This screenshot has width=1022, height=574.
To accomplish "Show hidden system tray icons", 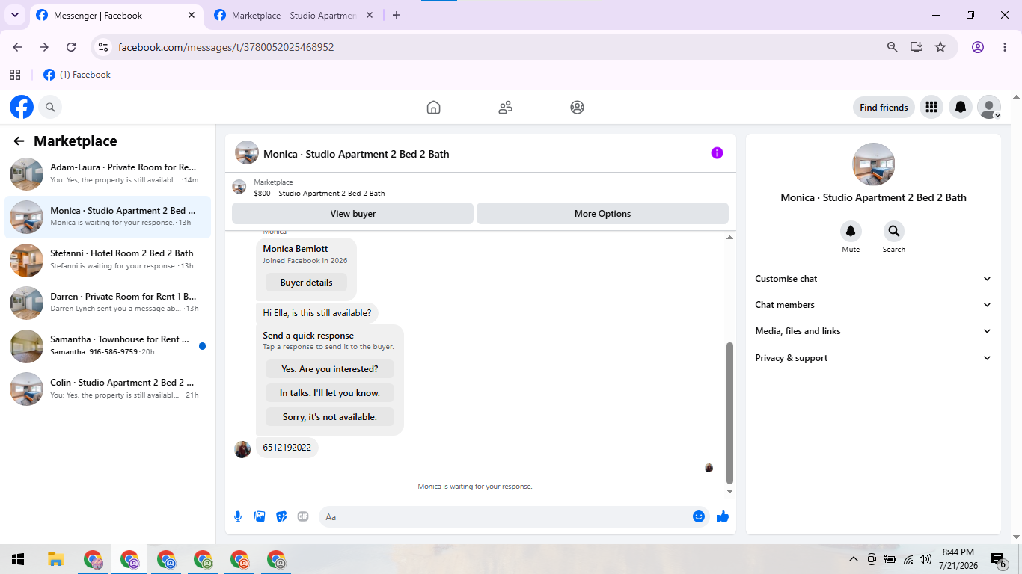I will coord(854,559).
